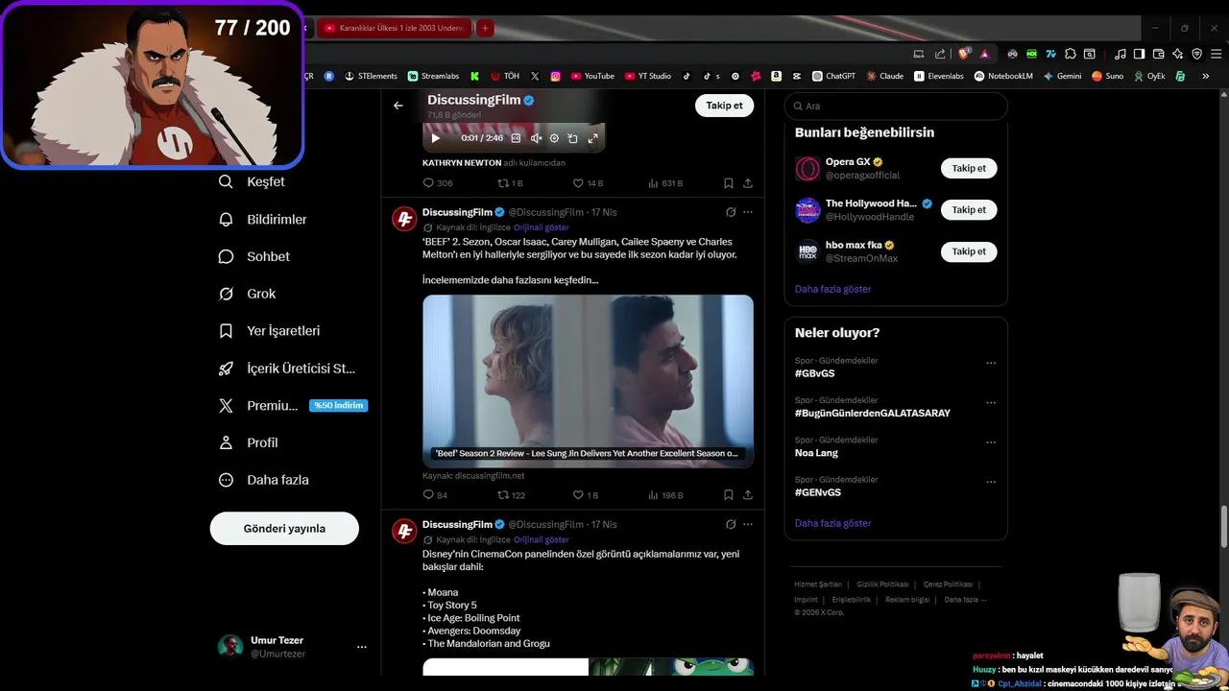
Task: Show more suggestions under Bunları beğenebilirsin
Action: click(x=832, y=289)
